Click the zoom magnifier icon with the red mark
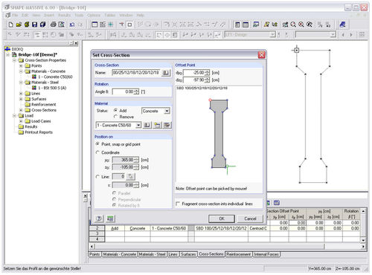 293,25
